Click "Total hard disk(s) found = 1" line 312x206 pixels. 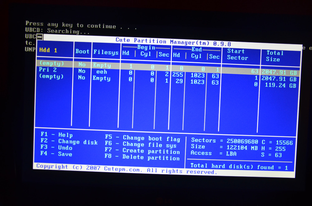(x=239, y=166)
